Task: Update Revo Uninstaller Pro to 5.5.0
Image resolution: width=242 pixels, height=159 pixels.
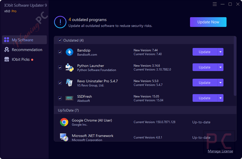Action: coord(205,83)
